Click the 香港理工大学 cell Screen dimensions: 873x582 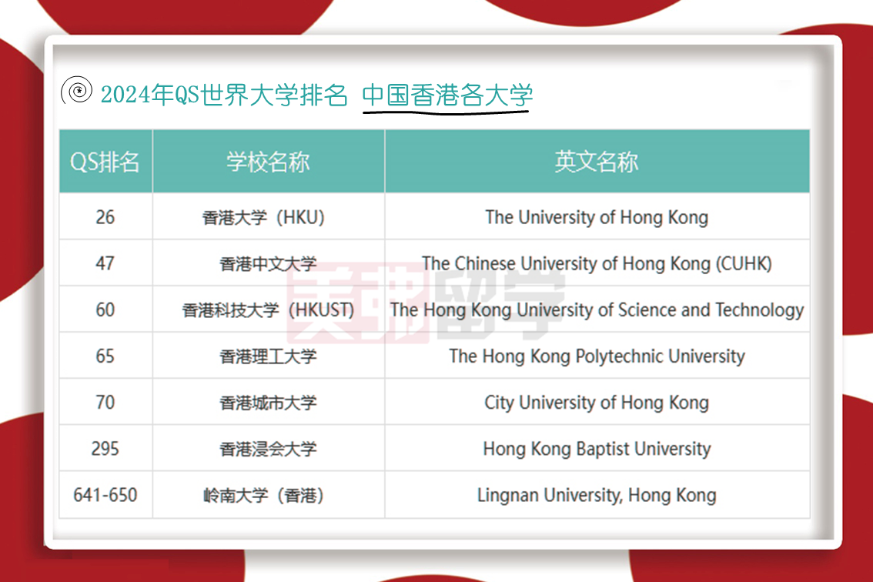[x=269, y=356]
